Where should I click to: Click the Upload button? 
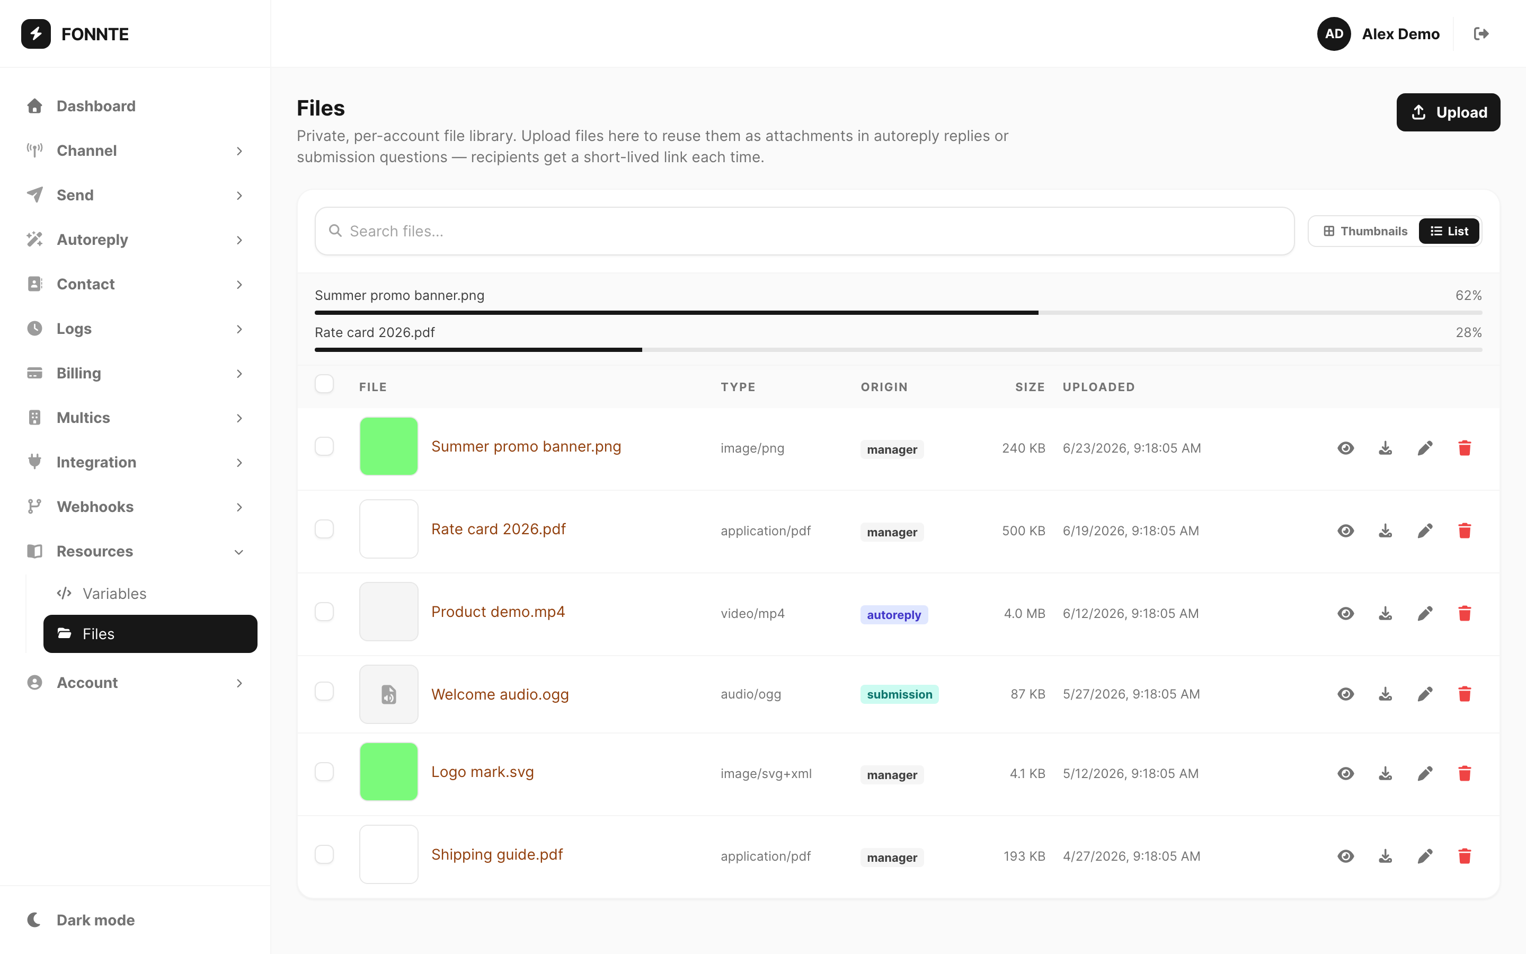[1448, 112]
